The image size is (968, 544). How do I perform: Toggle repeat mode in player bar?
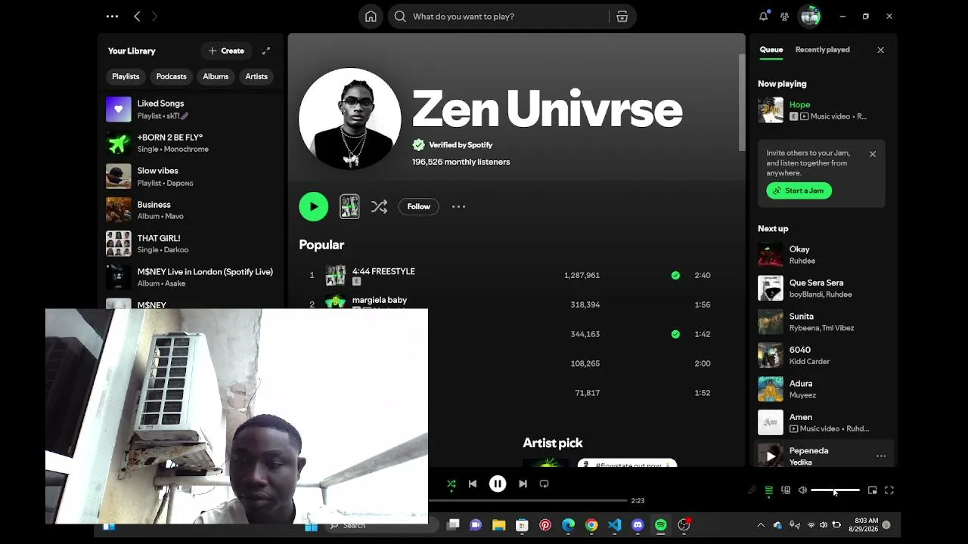pos(544,484)
